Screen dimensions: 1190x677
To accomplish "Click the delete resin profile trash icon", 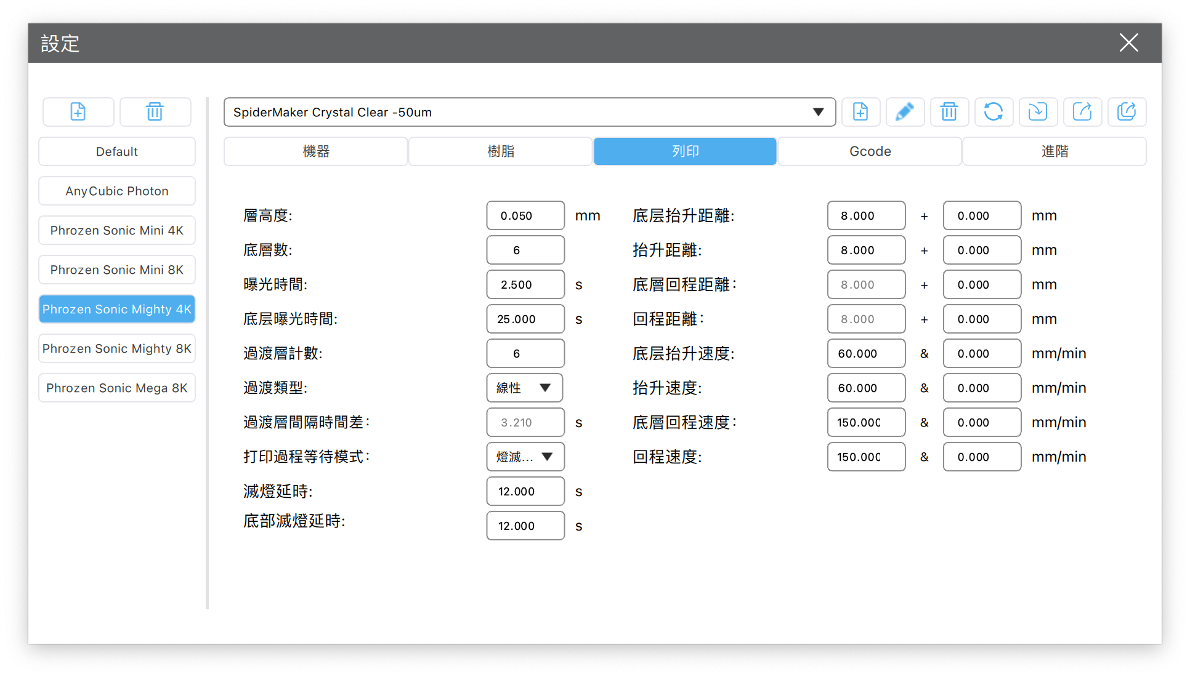I will [x=949, y=112].
